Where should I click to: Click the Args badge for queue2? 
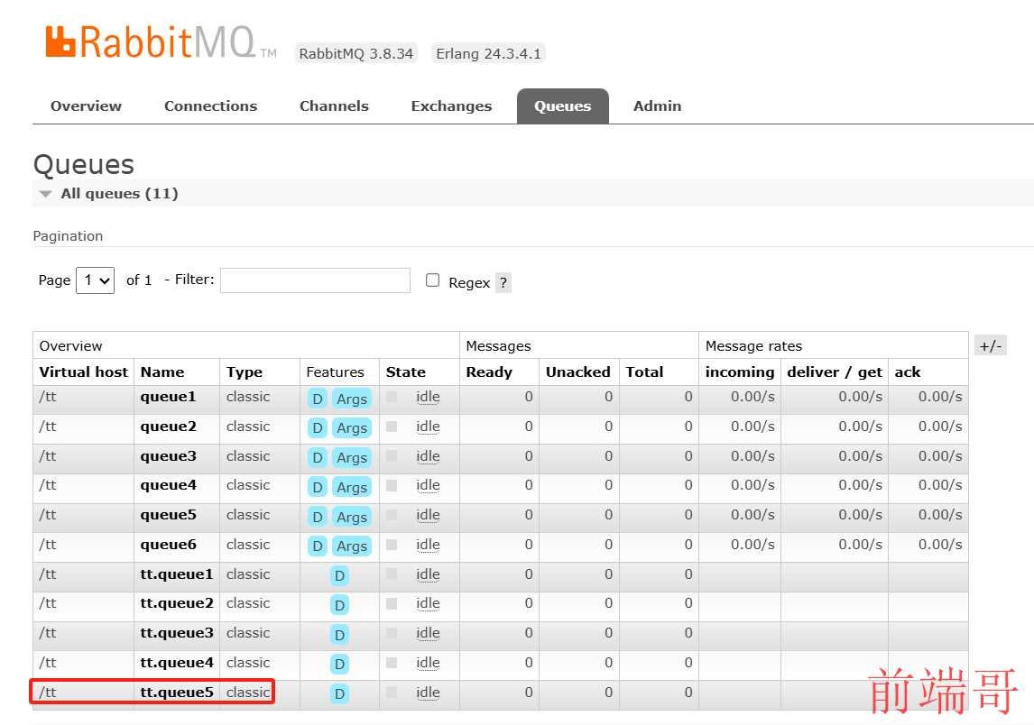pyautogui.click(x=352, y=427)
